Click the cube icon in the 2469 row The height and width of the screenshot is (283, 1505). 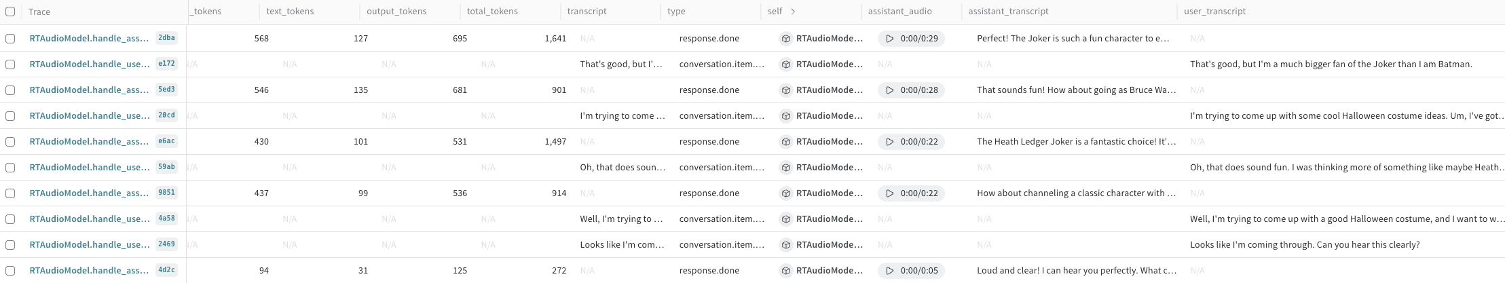pos(785,245)
